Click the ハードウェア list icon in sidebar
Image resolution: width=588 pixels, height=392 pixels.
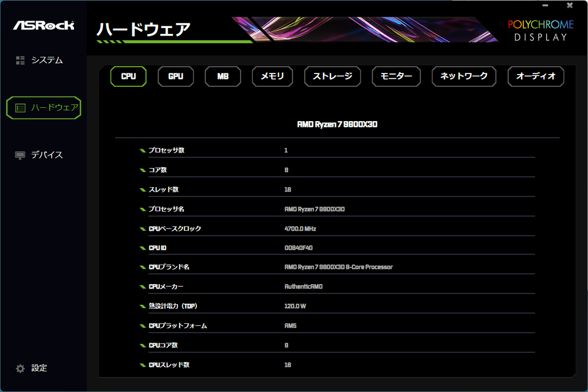(x=20, y=108)
